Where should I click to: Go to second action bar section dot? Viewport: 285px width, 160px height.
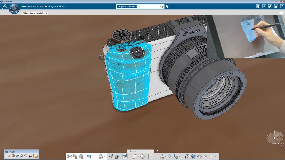142,151
